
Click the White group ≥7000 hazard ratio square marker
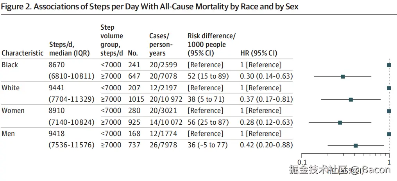[x=351, y=99]
